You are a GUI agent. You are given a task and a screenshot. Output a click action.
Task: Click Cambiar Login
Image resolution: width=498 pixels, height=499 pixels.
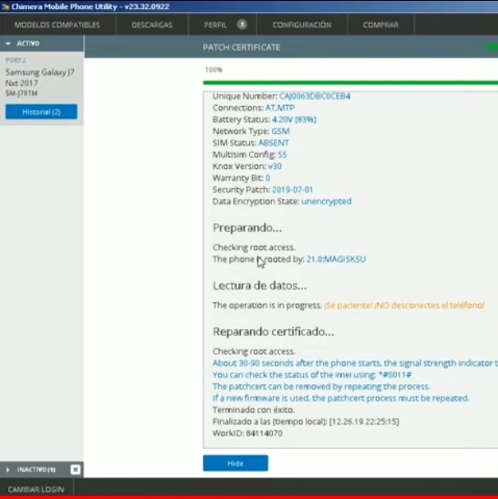(36, 489)
